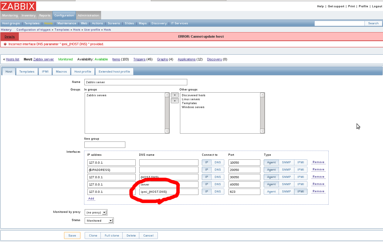Set port 20050 interface type to SNMP
This screenshot has width=383, height=242.
pos(286,170)
